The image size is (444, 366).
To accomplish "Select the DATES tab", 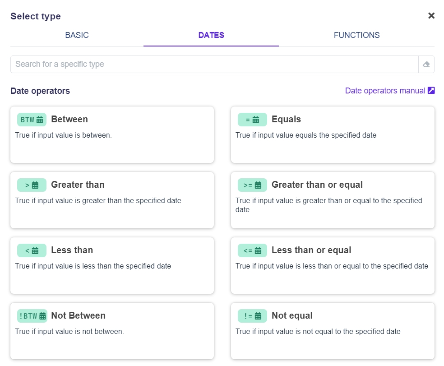I will [211, 35].
